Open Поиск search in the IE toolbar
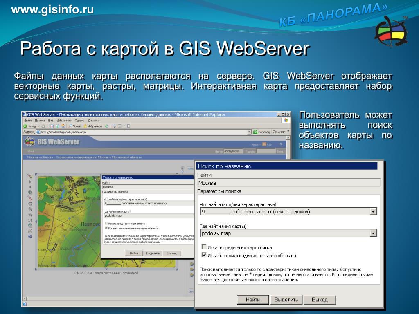The height and width of the screenshot is (314, 419). 74,126
